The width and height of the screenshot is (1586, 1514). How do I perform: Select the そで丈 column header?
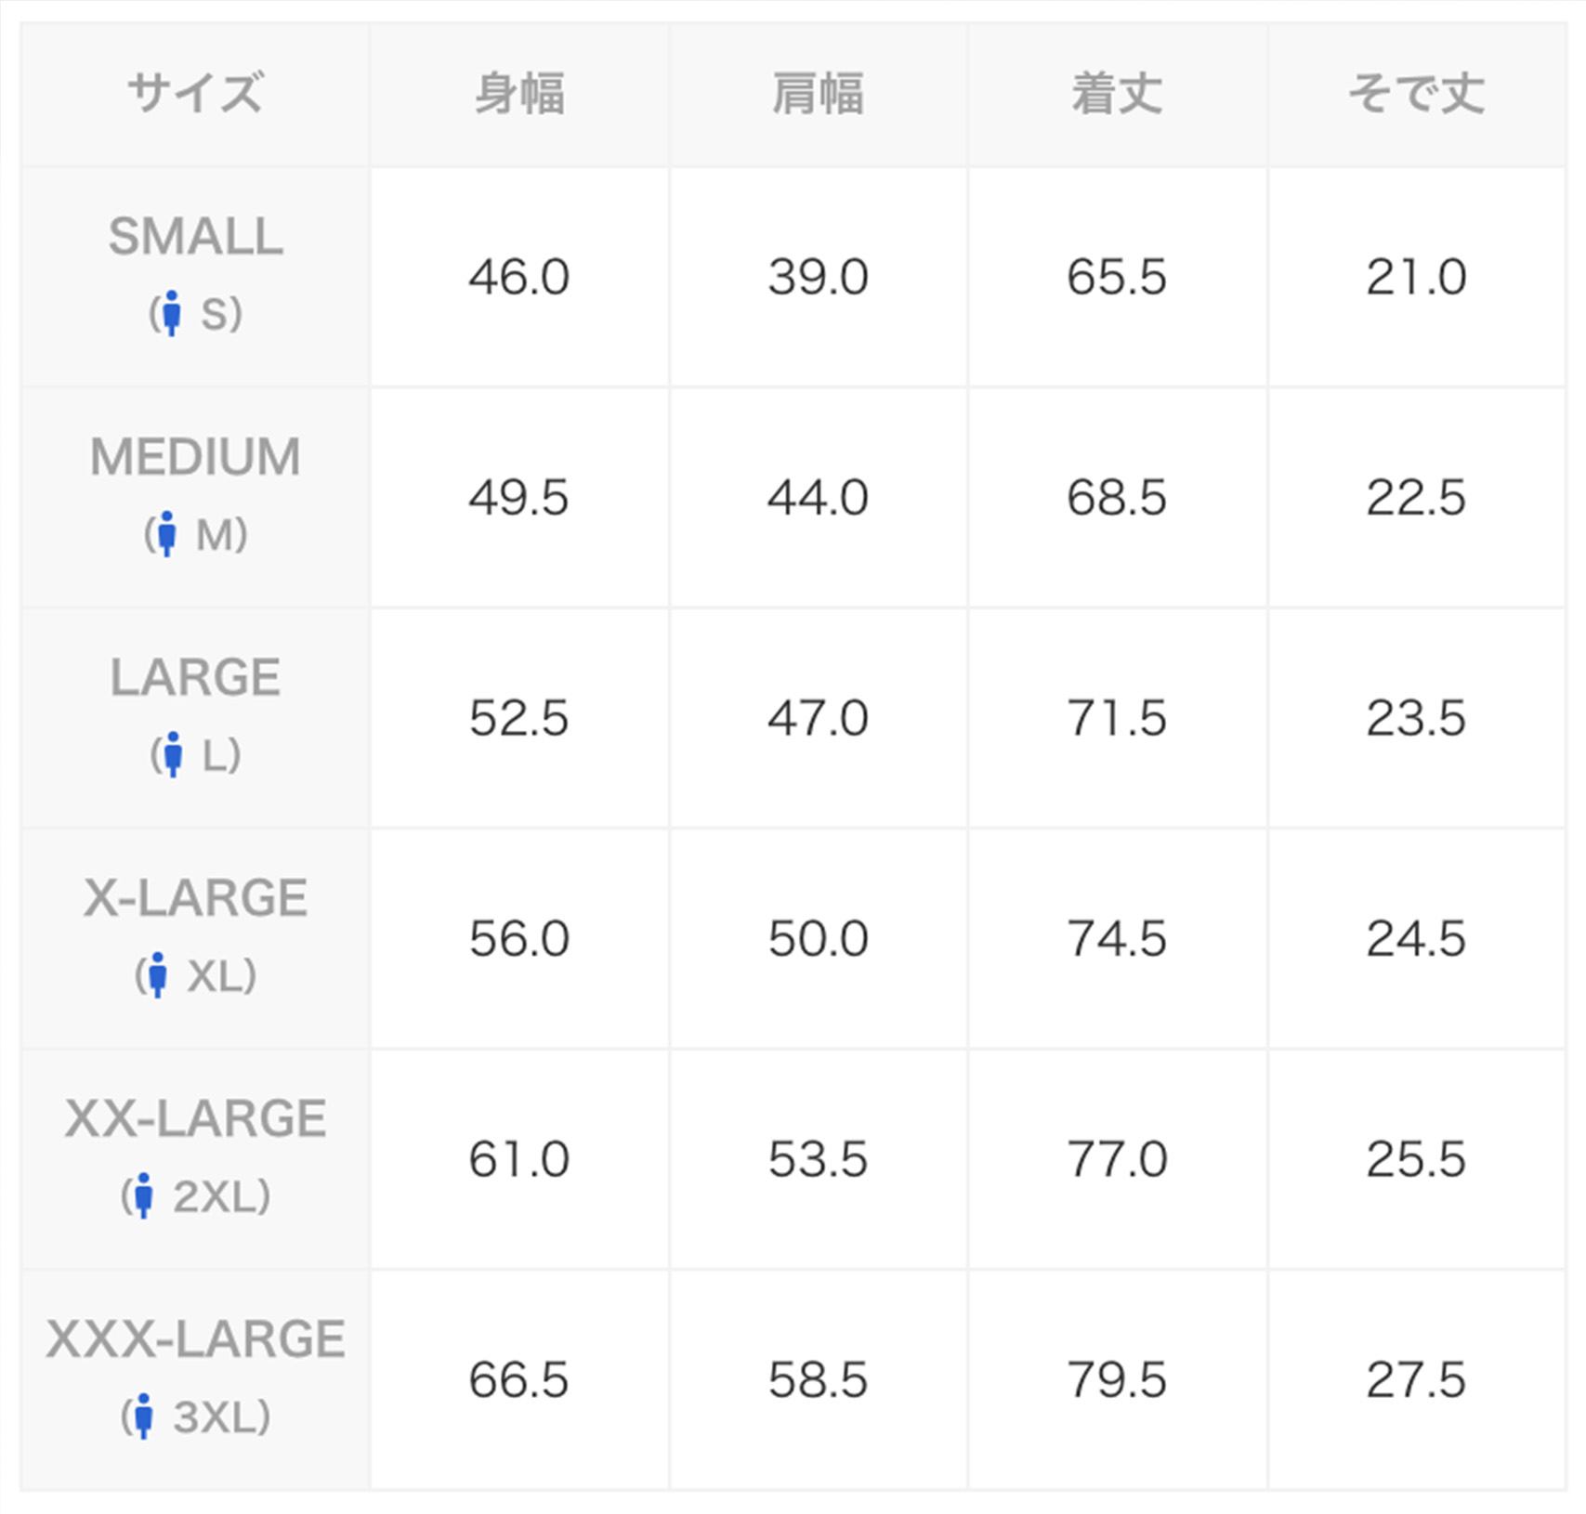[1416, 94]
